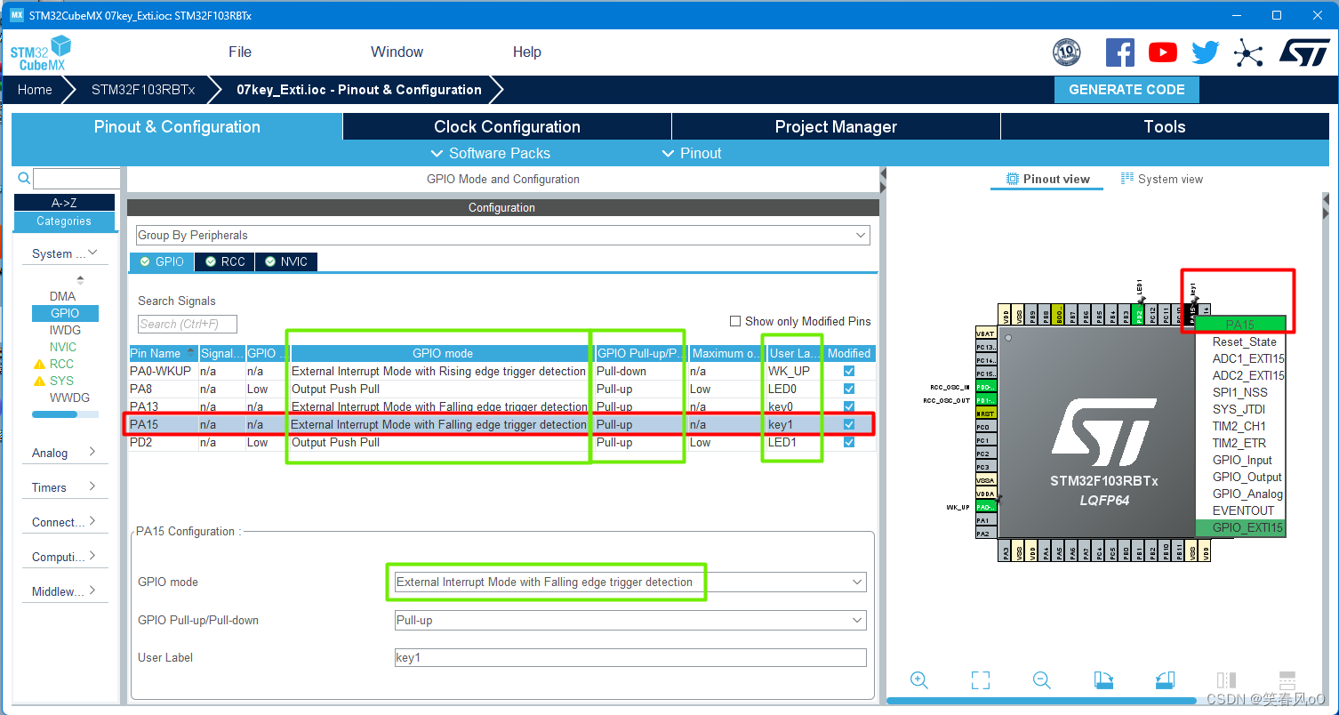This screenshot has height=715, width=1339.
Task: Click the 10th anniversary badge icon
Action: point(1066,52)
